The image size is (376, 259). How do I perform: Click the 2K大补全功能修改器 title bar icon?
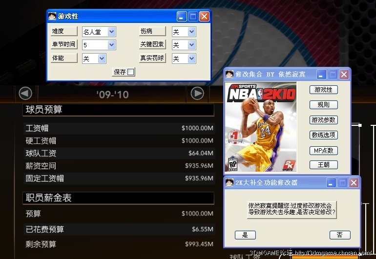point(230,183)
